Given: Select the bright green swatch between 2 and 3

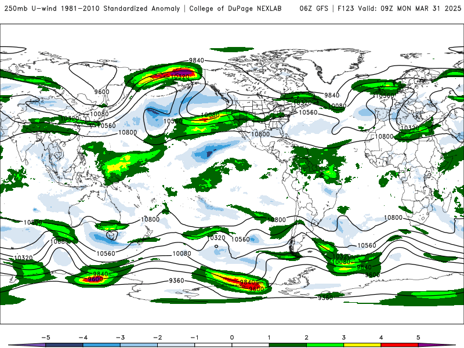Looking at the screenshot, I should pos(325,345).
